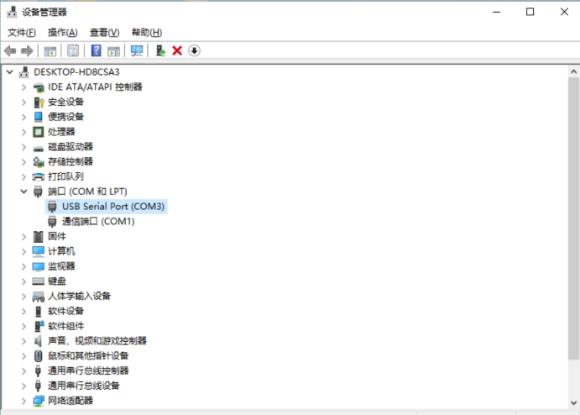
Task: Click the portable devices icon
Action: (38, 117)
